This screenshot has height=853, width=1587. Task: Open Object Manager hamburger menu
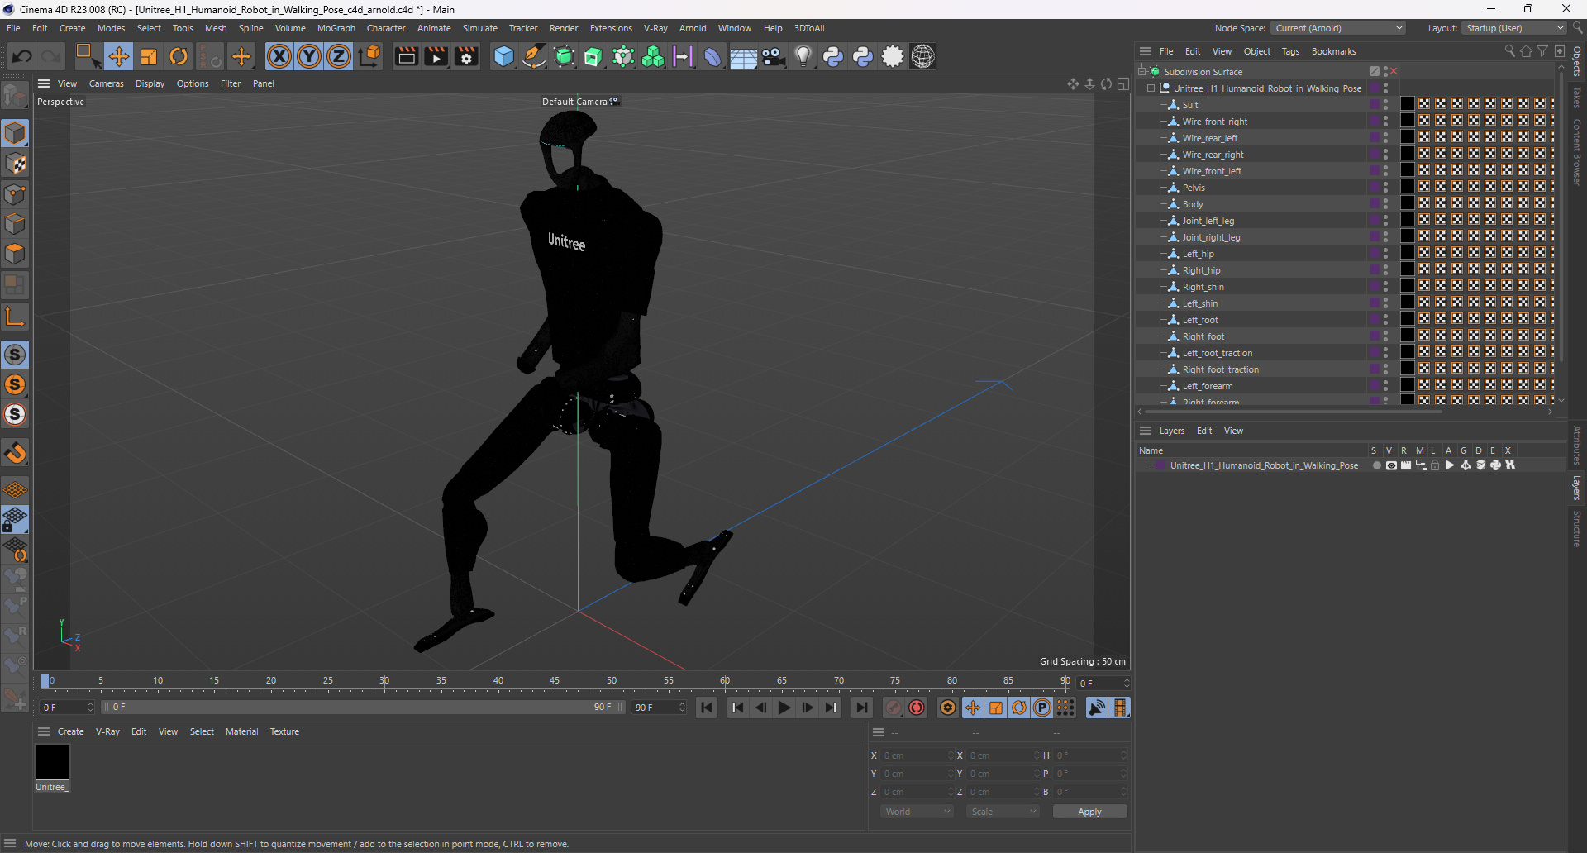tap(1145, 51)
